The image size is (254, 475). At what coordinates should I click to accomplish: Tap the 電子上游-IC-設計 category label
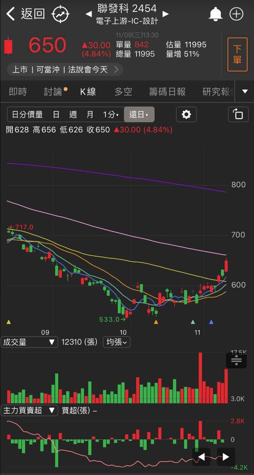(127, 21)
